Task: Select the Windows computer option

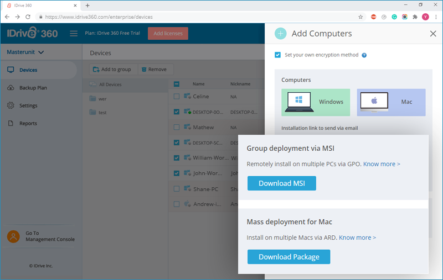Action: pyautogui.click(x=316, y=102)
